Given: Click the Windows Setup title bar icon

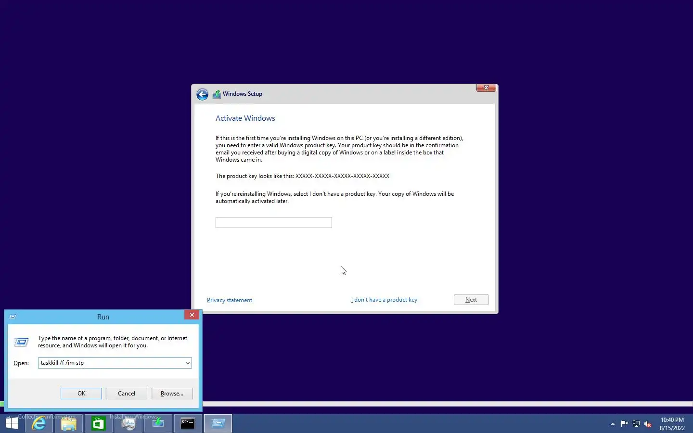Looking at the screenshot, I should point(217,94).
